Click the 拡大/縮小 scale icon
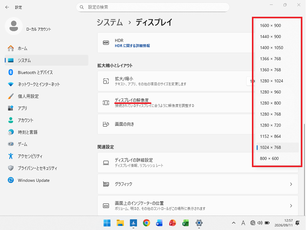The image size is (306, 230). point(106,81)
